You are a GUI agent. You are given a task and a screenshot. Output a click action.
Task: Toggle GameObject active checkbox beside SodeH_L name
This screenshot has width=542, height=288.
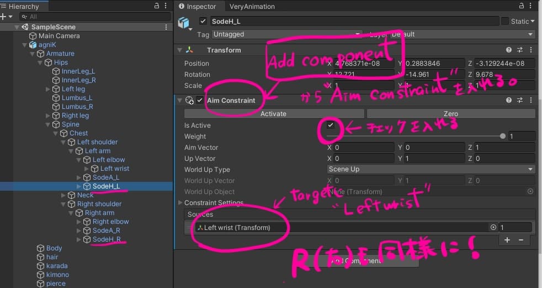pos(203,21)
